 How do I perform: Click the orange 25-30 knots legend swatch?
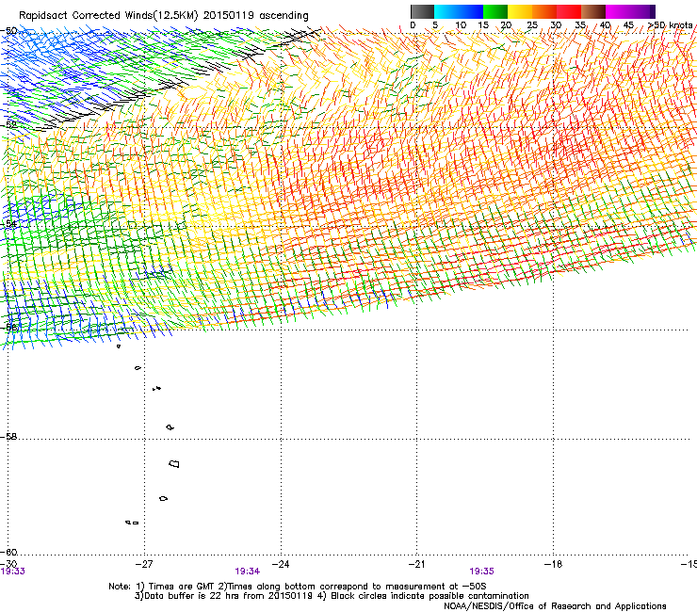(x=544, y=11)
